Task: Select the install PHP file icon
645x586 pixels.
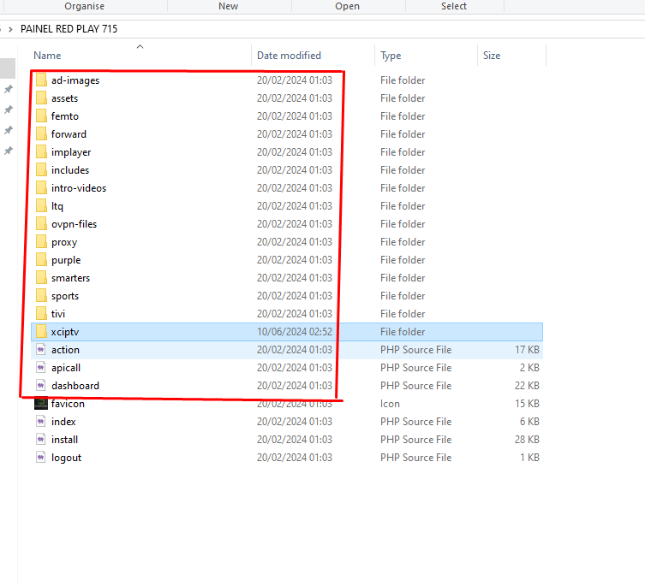Action: (x=40, y=440)
